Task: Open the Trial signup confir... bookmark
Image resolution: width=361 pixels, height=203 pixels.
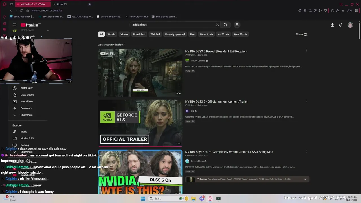Action: [164, 17]
